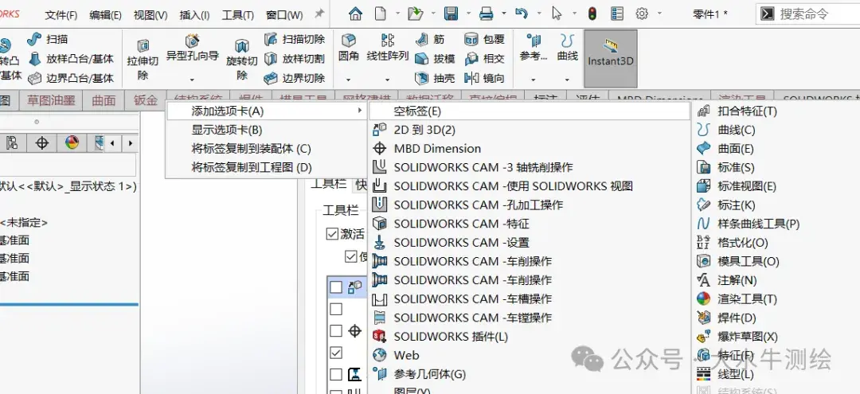Image resolution: width=860 pixels, height=394 pixels.
Task: Select the 筋 rib tool
Action: coord(431,40)
